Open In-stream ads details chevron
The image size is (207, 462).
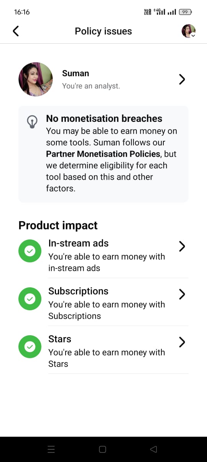[182, 246]
